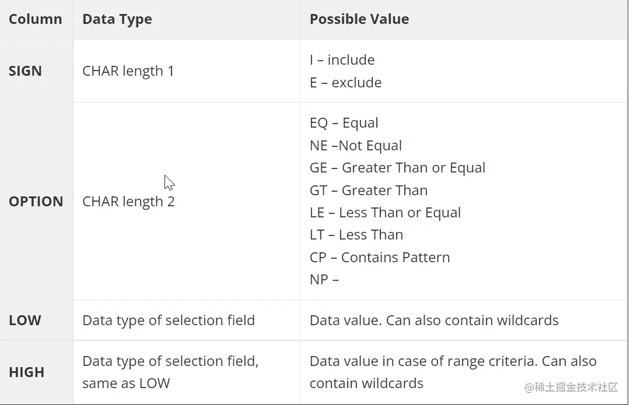Viewport: 630px width, 405px height.
Task: Click the 'E – exclude' text
Action: (x=345, y=83)
